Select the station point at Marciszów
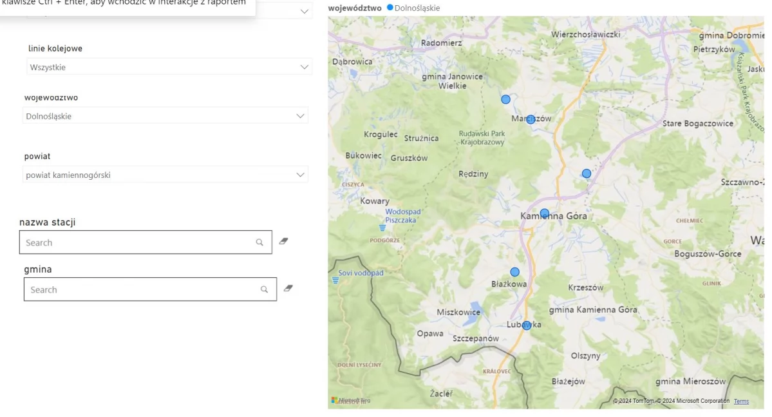772x417 pixels. (531, 119)
